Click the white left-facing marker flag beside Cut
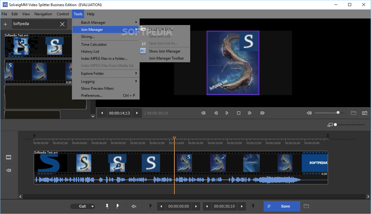371x214 pixels. pos(107,206)
